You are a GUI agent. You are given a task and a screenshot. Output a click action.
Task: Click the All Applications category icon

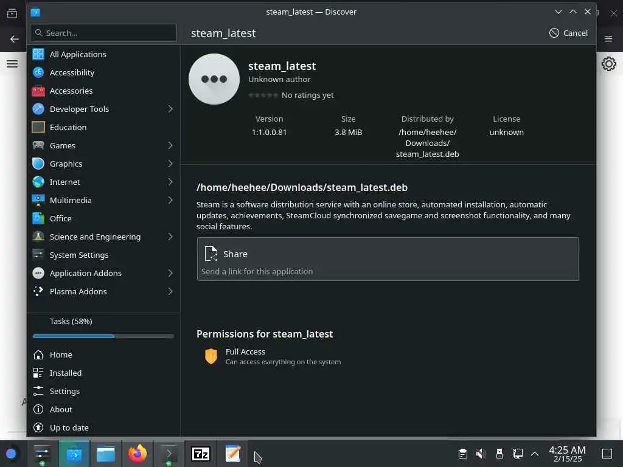pyautogui.click(x=38, y=54)
